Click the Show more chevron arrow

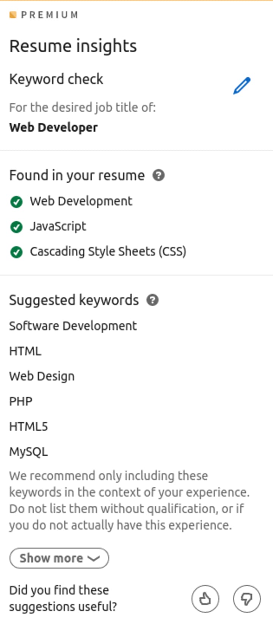93,558
